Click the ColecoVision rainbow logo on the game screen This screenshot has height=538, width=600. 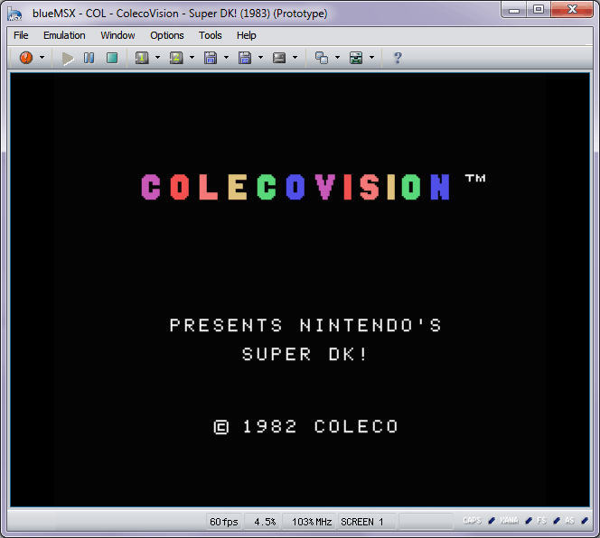pos(295,187)
